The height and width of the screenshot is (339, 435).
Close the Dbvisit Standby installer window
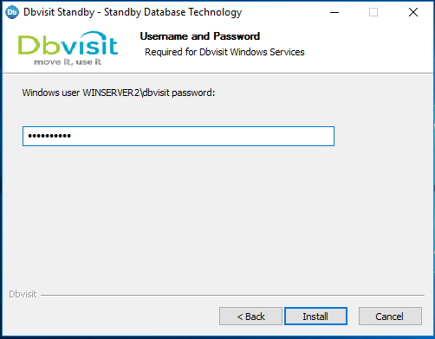click(413, 12)
